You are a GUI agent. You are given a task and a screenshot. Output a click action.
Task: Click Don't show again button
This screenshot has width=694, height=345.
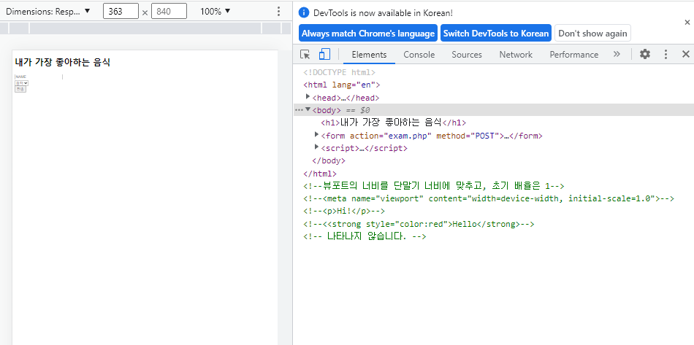pyautogui.click(x=592, y=33)
